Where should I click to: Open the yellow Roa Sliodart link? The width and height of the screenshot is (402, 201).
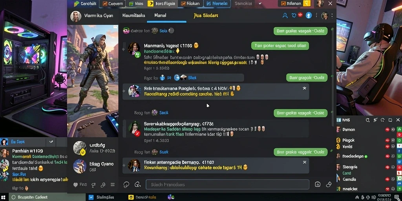coord(206,16)
